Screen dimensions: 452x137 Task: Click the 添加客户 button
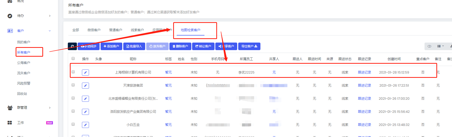[111, 46]
